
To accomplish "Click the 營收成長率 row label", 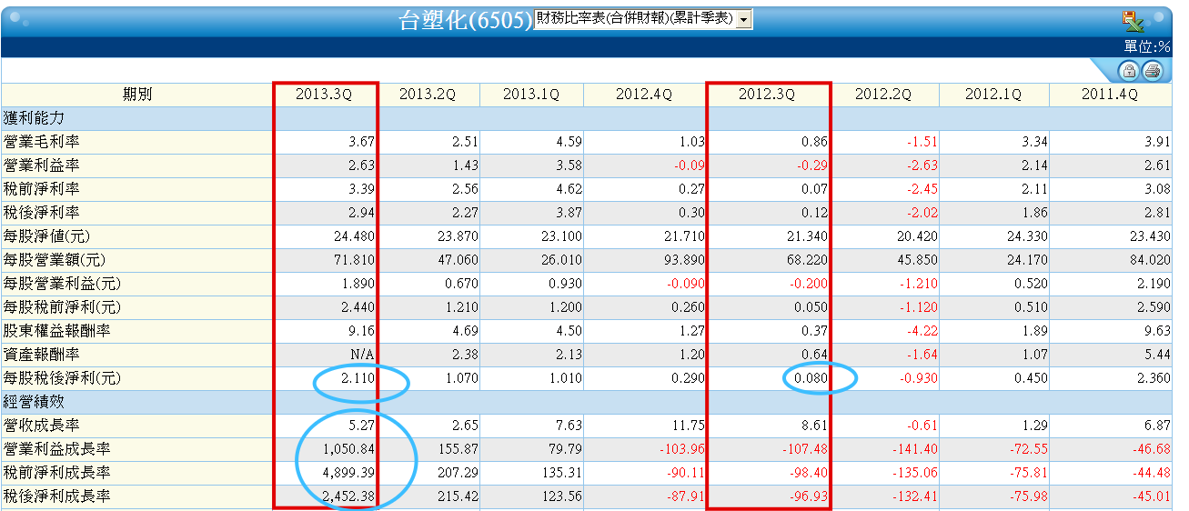I will (42, 426).
